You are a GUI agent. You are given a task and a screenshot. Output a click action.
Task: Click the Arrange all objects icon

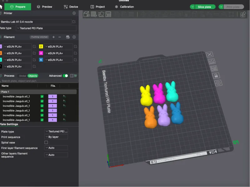coord(108,14)
